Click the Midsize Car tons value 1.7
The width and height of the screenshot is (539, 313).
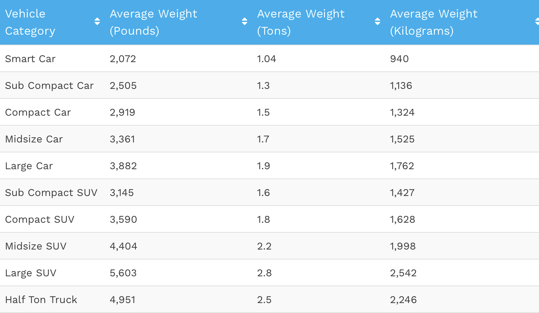point(263,139)
